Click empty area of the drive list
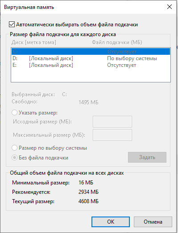The image size is (178, 233). pos(91,75)
